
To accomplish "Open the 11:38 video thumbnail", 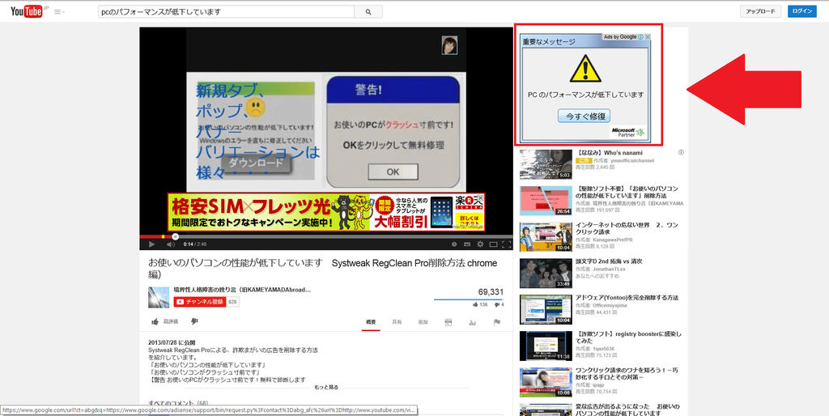I will coord(546,346).
